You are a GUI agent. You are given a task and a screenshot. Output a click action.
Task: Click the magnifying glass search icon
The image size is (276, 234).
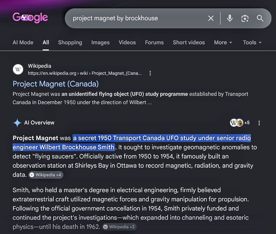click(x=260, y=18)
